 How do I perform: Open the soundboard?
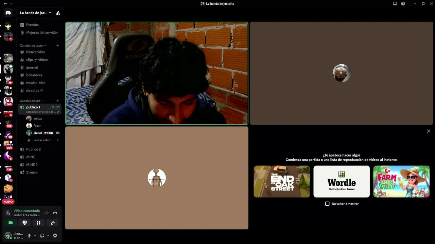tap(53, 223)
